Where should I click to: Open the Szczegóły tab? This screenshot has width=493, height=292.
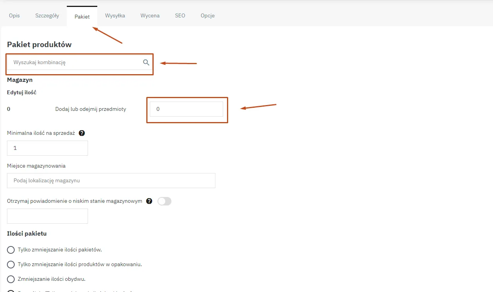pos(47,16)
